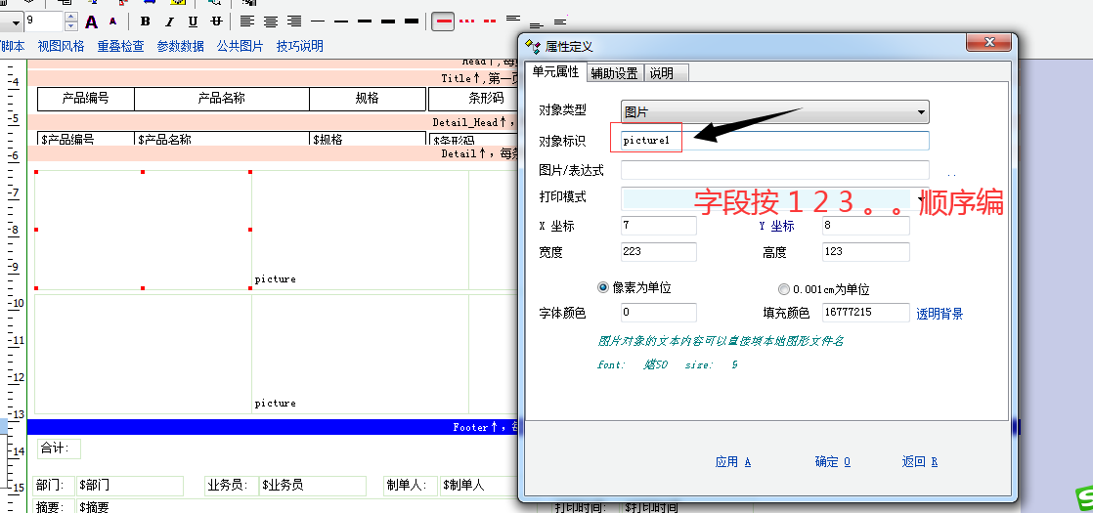Open the 对象类型 dropdown
1093x513 pixels.
pyautogui.click(x=920, y=112)
